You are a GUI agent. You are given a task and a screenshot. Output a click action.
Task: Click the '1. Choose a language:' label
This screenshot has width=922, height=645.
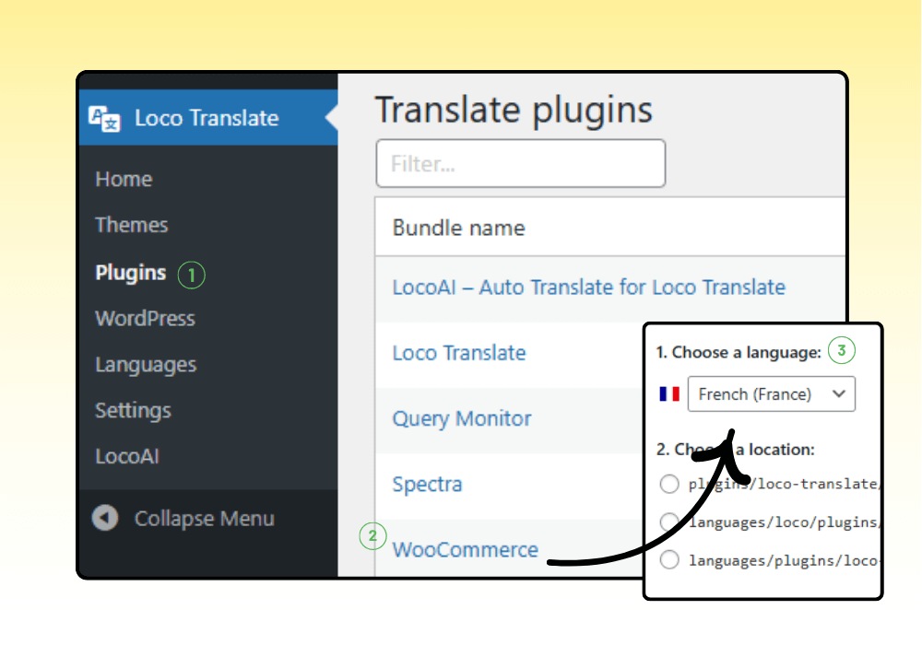739,352
